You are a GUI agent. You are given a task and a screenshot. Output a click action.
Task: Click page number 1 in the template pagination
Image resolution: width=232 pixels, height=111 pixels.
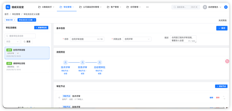31,107
